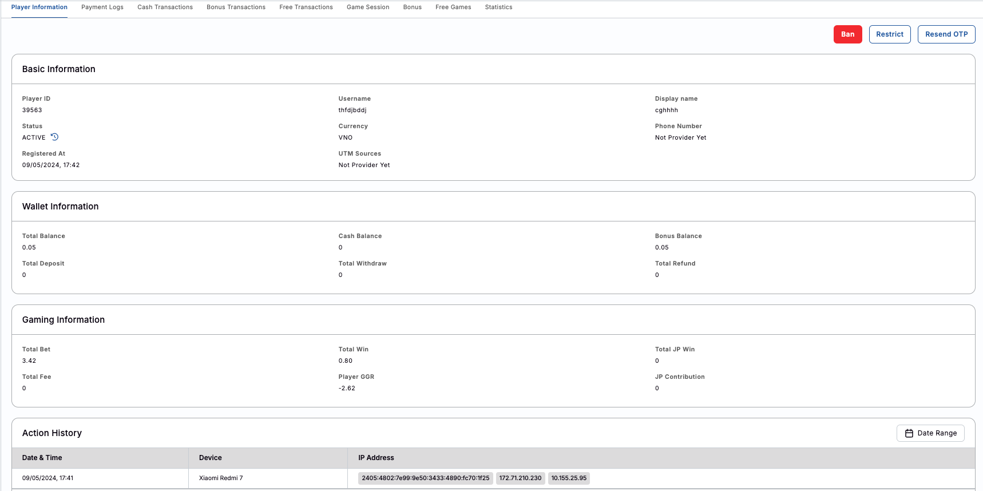
Task: Click the IP Address column header
Action: pyautogui.click(x=376, y=458)
